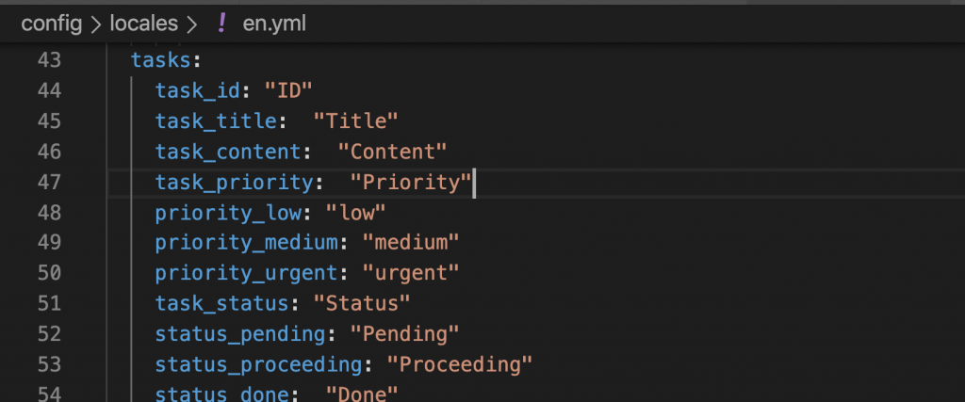Screen dimensions: 965x402
Task: Place cursor in the "Pending" value
Action: click(x=403, y=333)
